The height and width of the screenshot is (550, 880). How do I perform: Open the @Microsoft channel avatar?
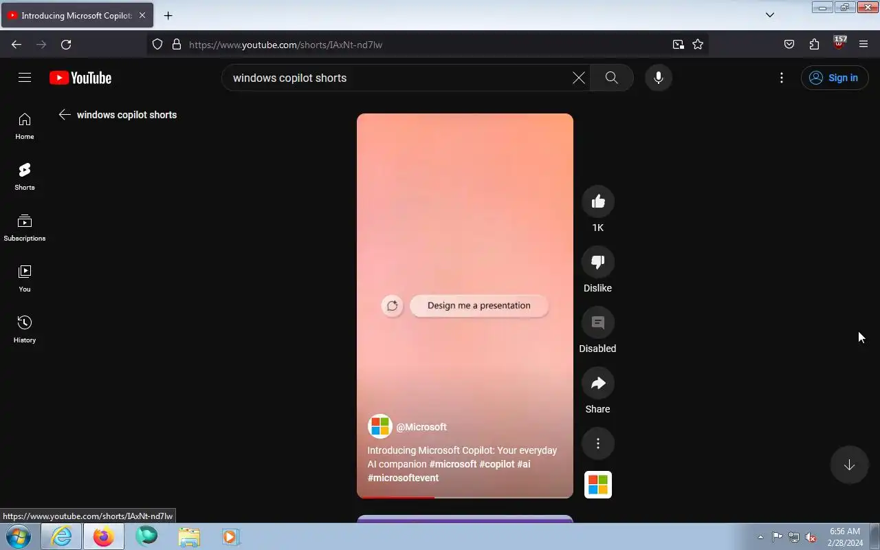[379, 426]
